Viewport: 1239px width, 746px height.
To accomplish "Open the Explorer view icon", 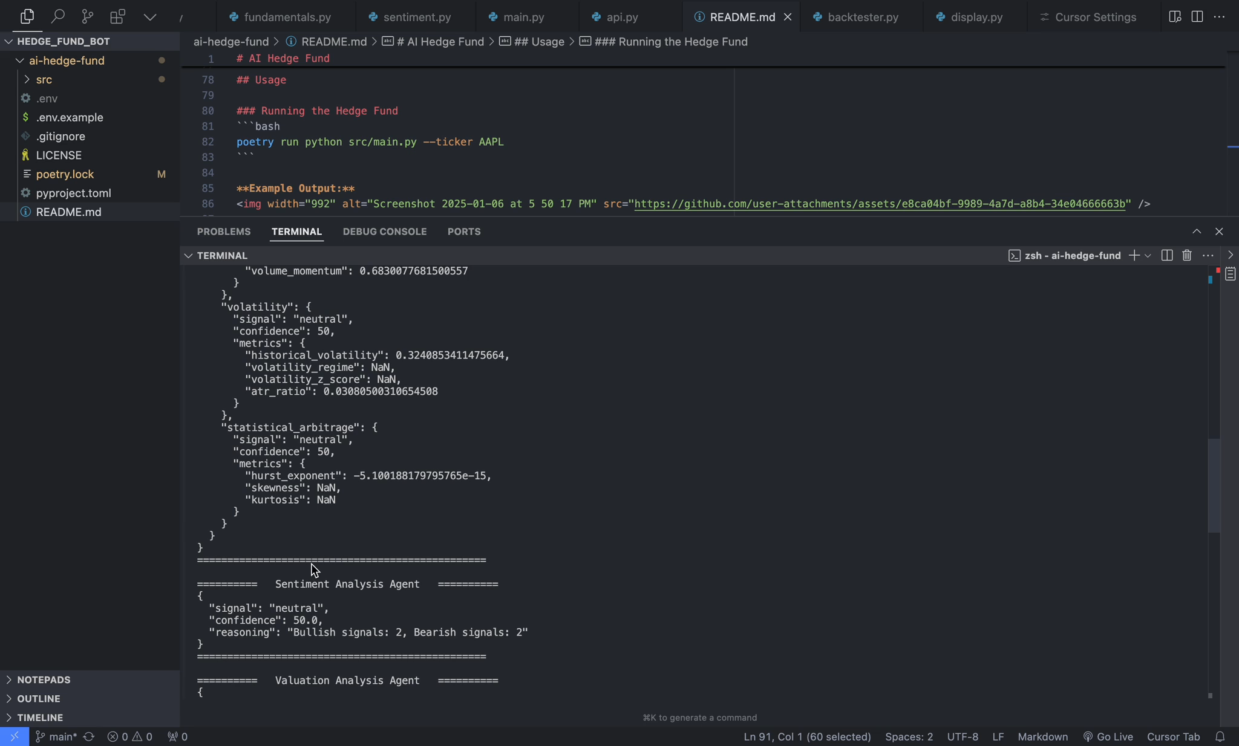I will 27,16.
